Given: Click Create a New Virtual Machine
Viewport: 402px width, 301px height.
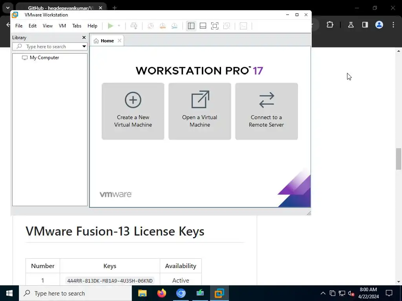Looking at the screenshot, I should 133,111.
